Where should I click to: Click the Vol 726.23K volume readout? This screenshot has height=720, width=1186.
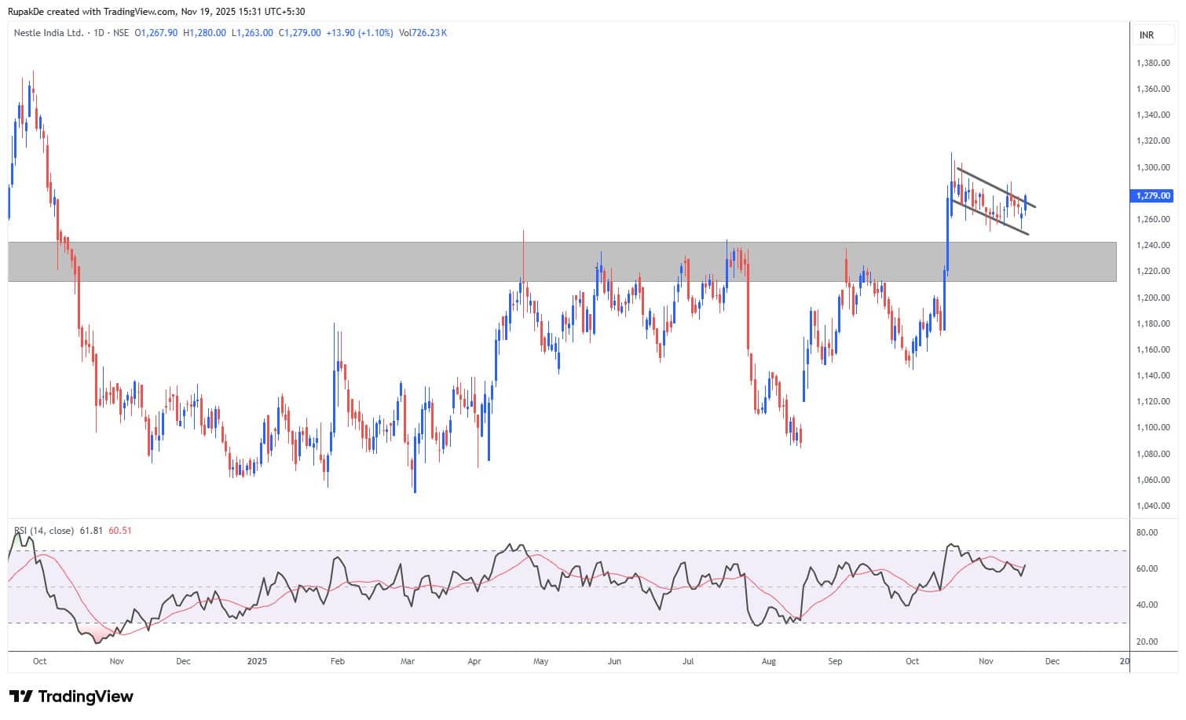423,33
